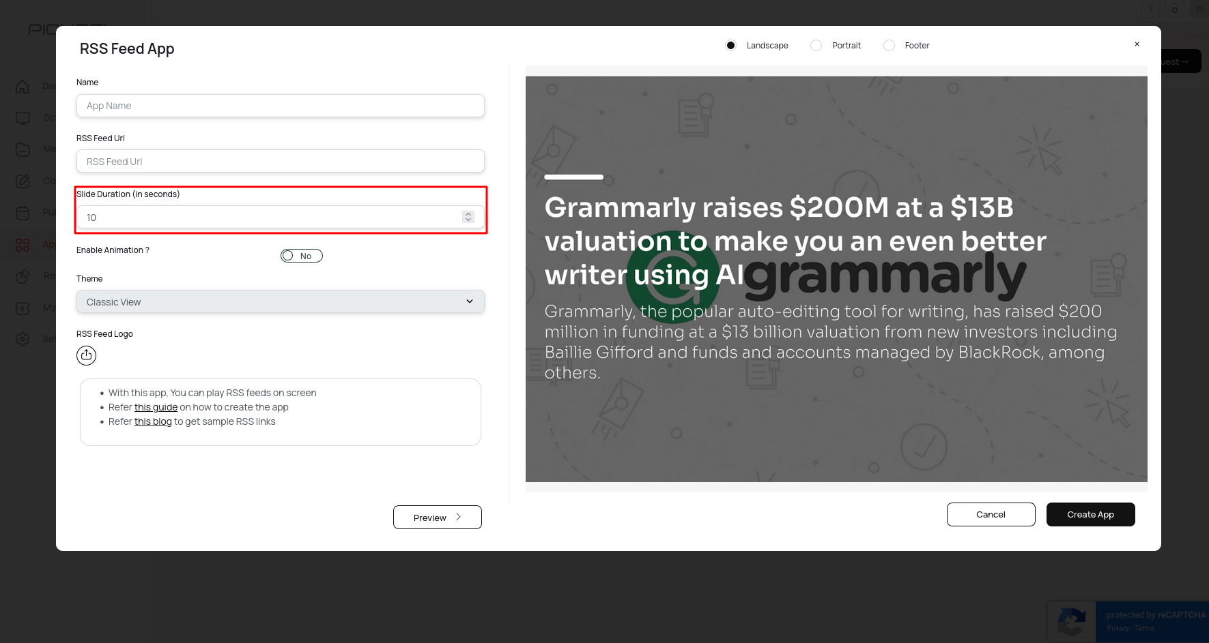Image resolution: width=1209 pixels, height=643 pixels.
Task: Open the "this blog" sample RSS link
Action: pos(153,421)
